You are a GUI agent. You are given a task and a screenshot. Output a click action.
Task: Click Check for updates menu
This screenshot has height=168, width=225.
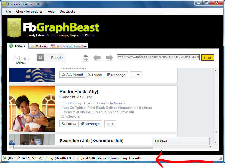pyautogui.click(x=29, y=12)
